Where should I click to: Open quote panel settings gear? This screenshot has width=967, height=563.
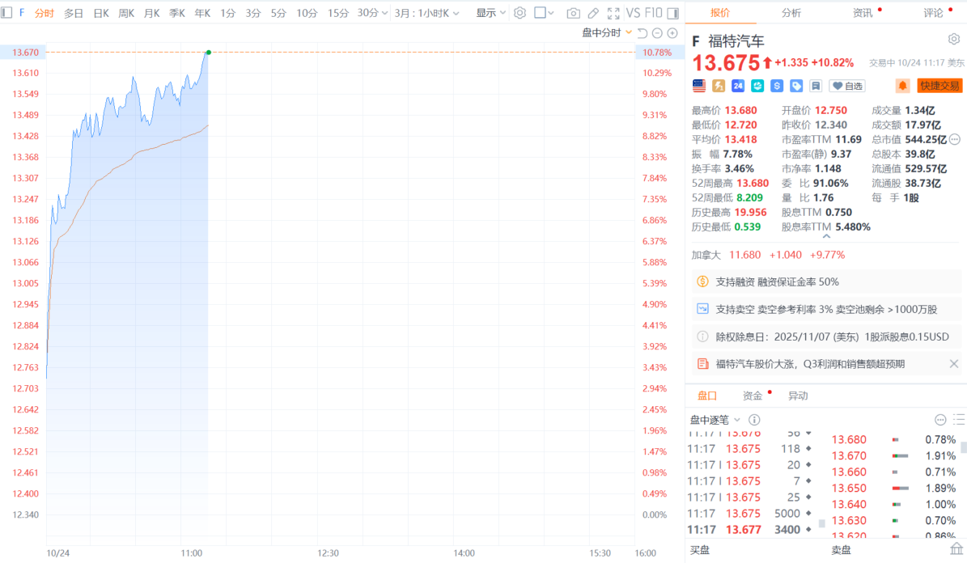tap(954, 40)
